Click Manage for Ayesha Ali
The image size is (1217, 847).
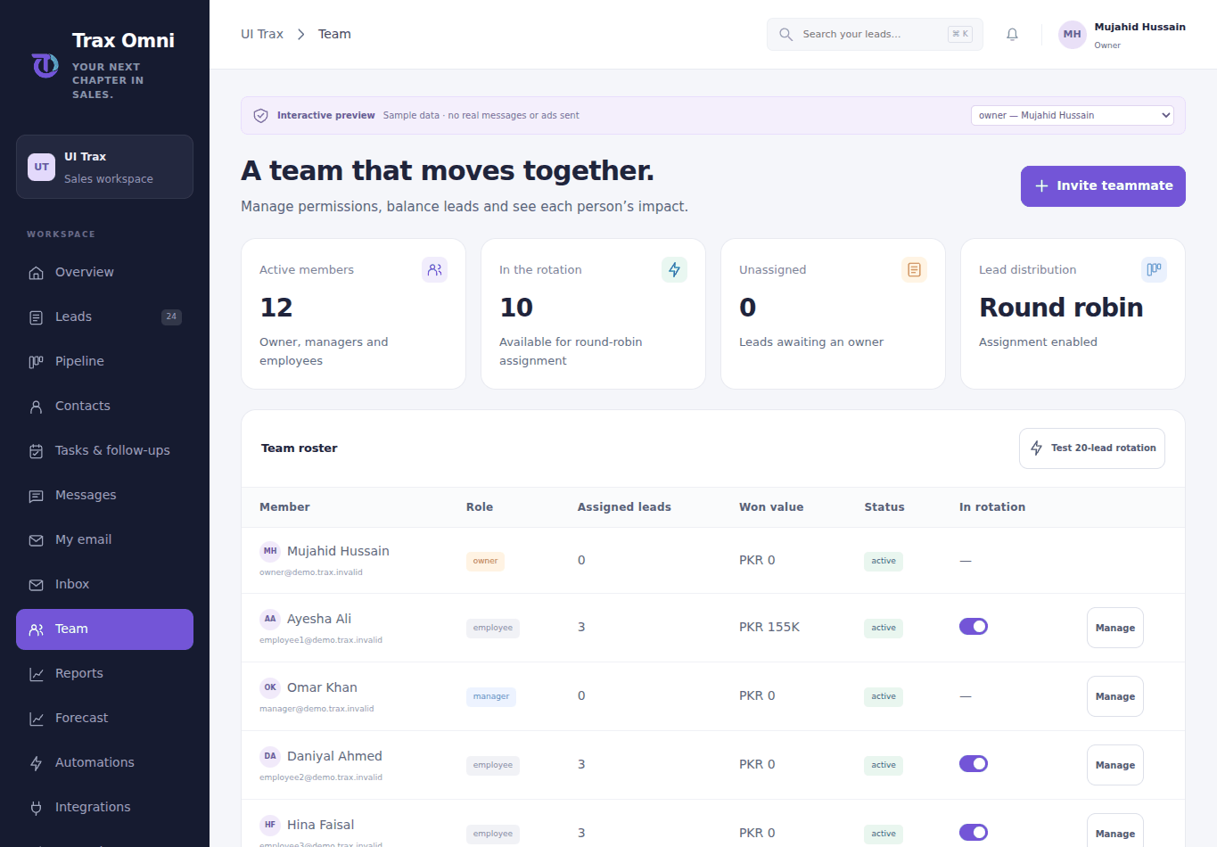pyautogui.click(x=1115, y=628)
